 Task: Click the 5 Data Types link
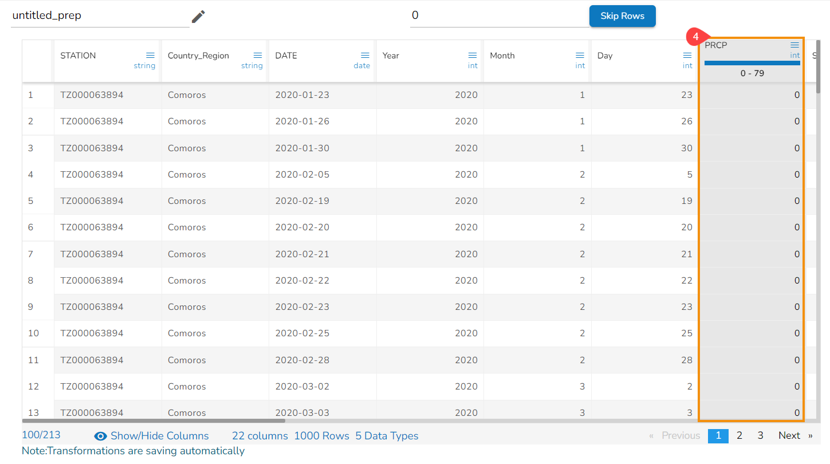(x=387, y=436)
